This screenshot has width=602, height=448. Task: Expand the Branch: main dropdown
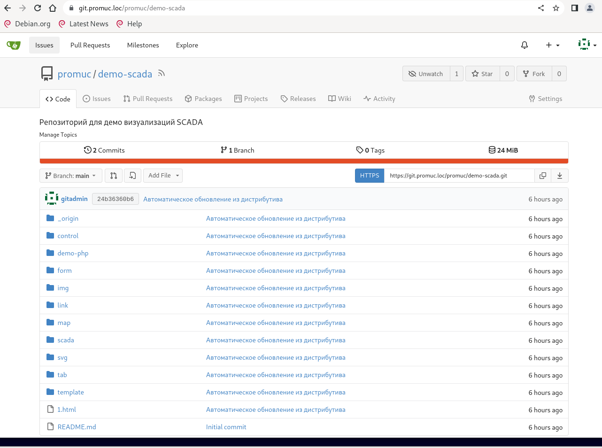pos(71,176)
